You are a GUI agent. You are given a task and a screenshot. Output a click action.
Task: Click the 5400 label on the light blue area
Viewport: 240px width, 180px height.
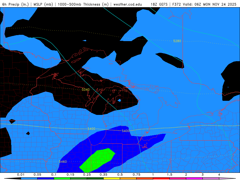point(91,129)
